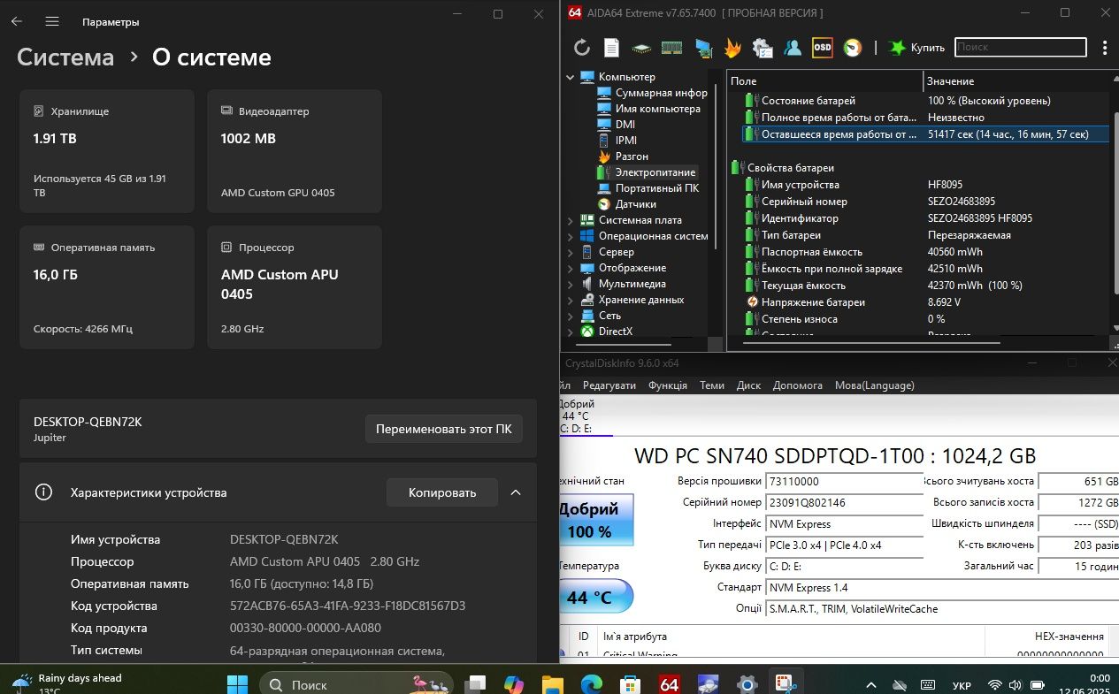Open the Мова(Language) menu in CrystalDiskInfo
1119x694 pixels.
click(x=875, y=385)
